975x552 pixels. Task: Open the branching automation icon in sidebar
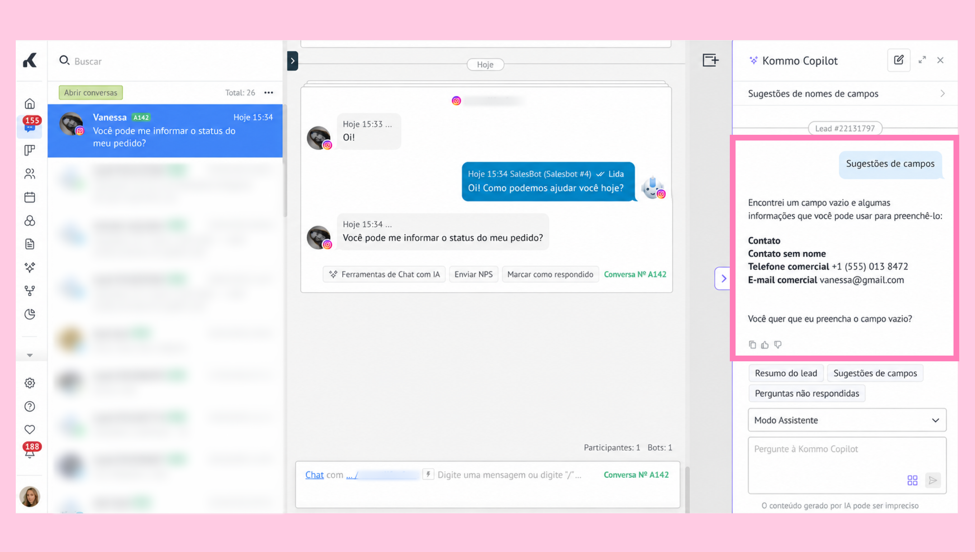pyautogui.click(x=29, y=291)
